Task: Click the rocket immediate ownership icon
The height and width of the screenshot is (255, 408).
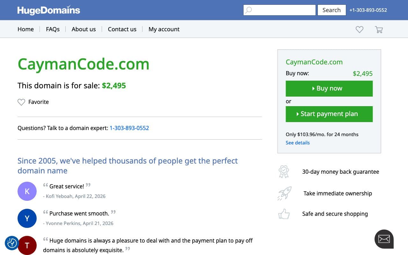Action: pyautogui.click(x=284, y=193)
